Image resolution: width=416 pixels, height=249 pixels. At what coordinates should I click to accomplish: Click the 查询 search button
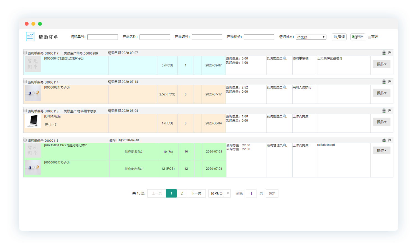[339, 37]
